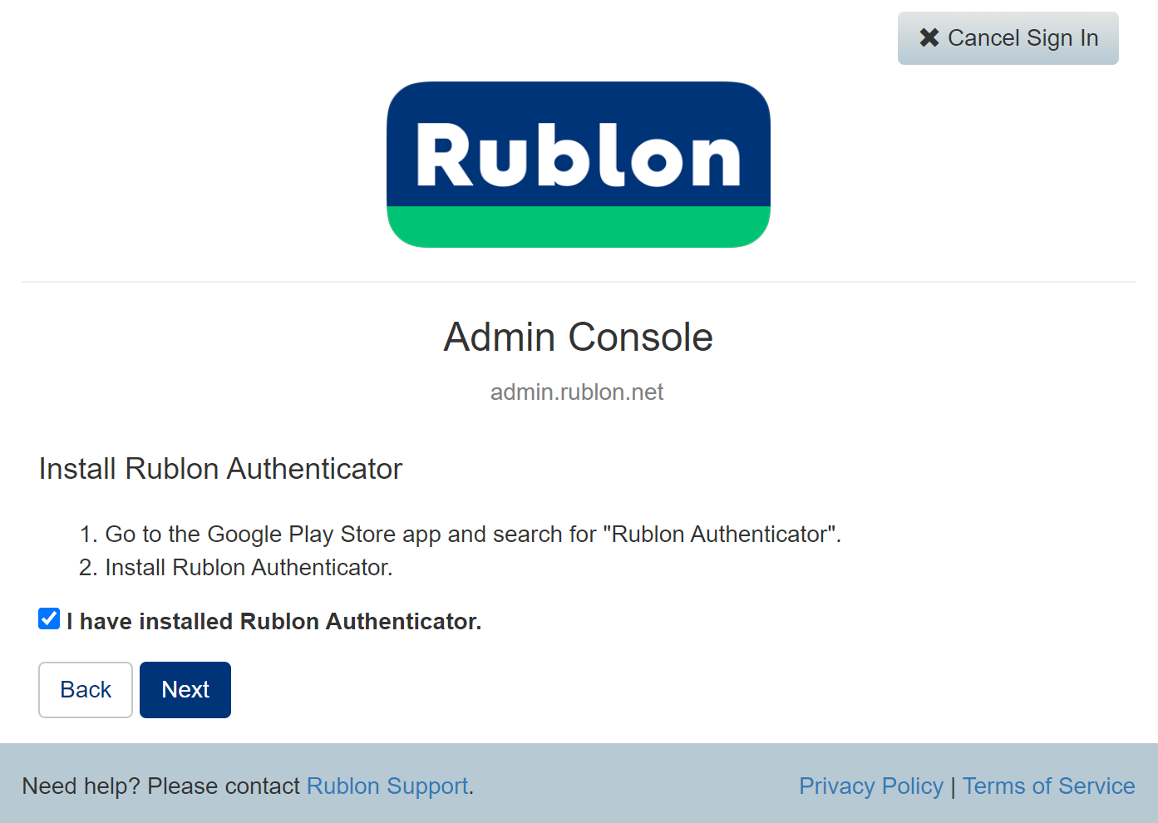Open the Privacy Policy link
This screenshot has height=823, width=1158.
[870, 786]
